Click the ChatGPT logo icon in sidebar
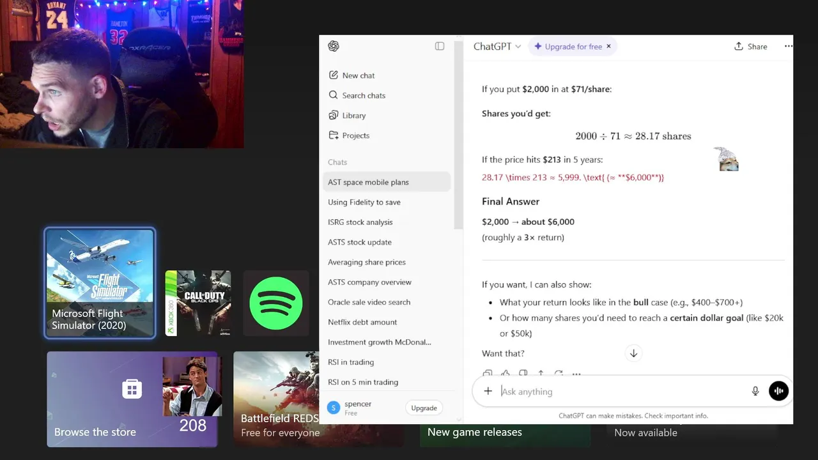818x460 pixels. click(333, 46)
